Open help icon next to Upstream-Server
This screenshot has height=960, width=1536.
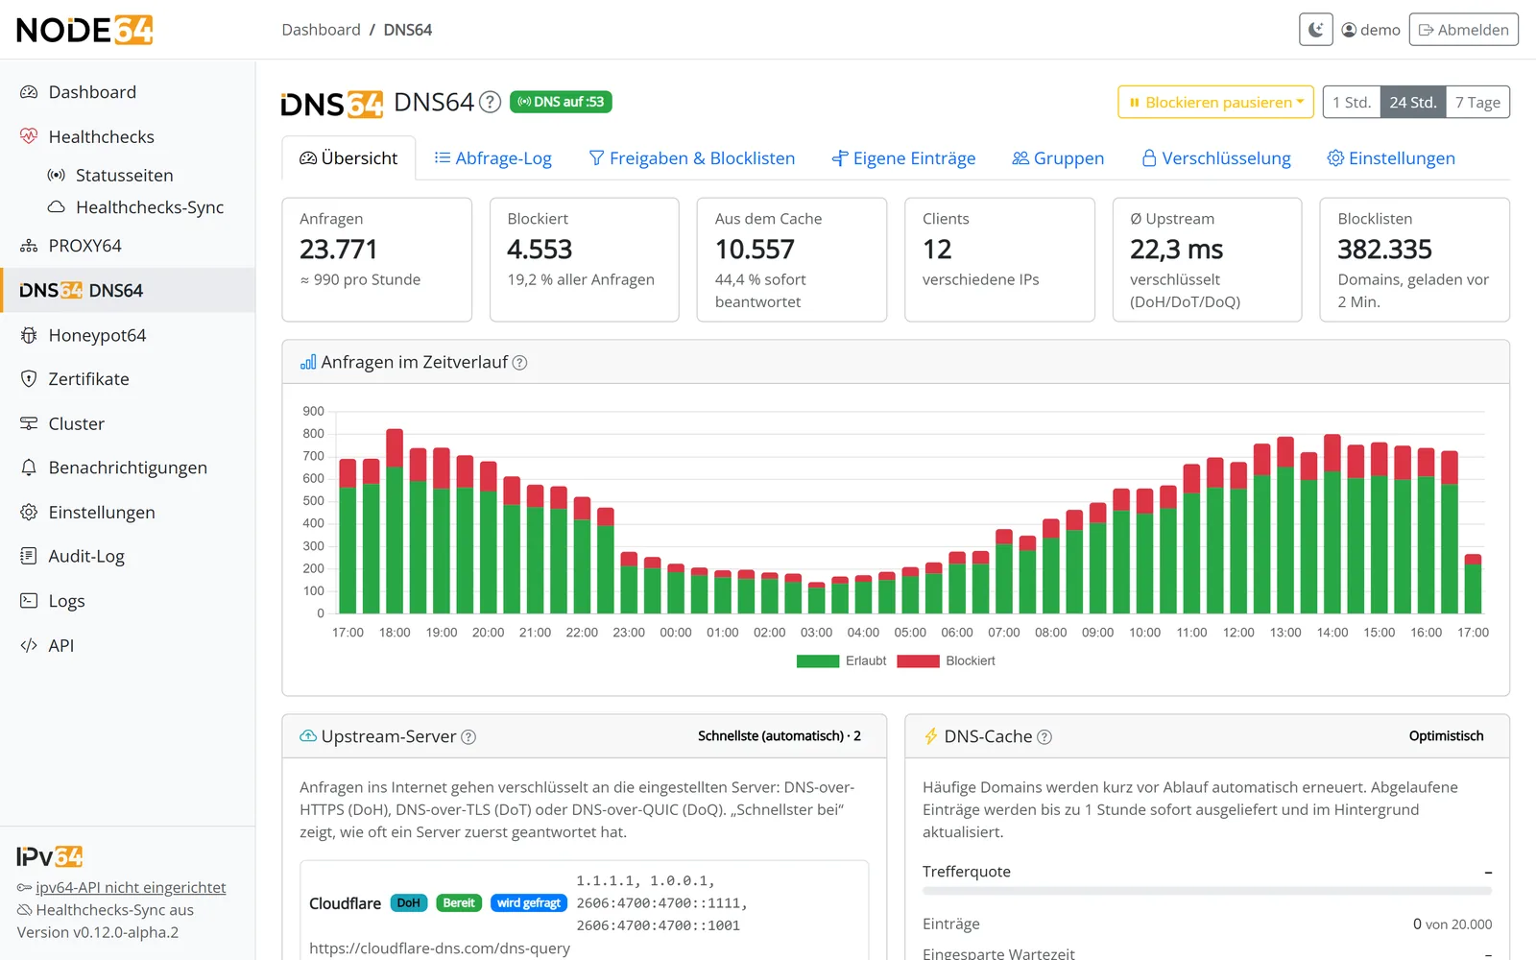click(468, 737)
